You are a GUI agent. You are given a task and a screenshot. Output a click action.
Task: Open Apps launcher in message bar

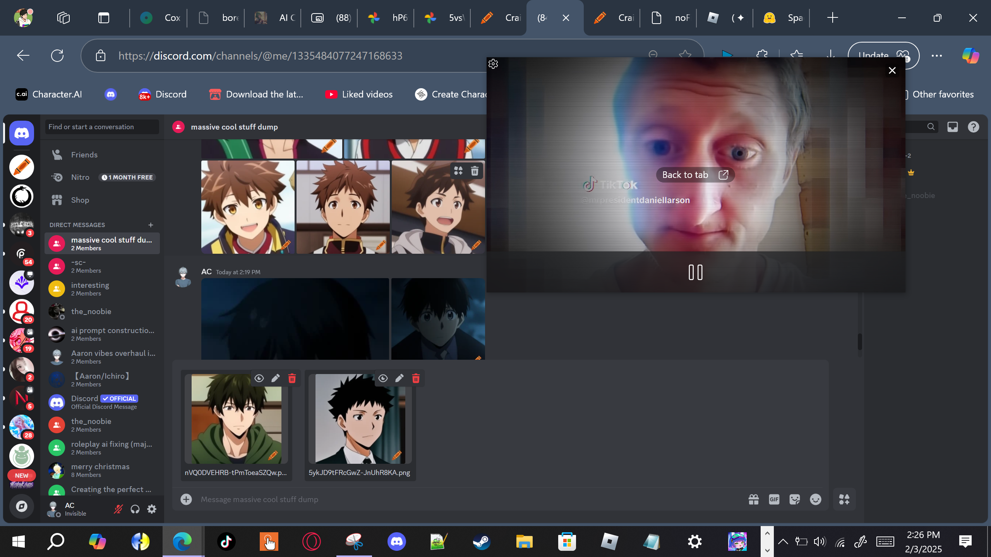[844, 499]
